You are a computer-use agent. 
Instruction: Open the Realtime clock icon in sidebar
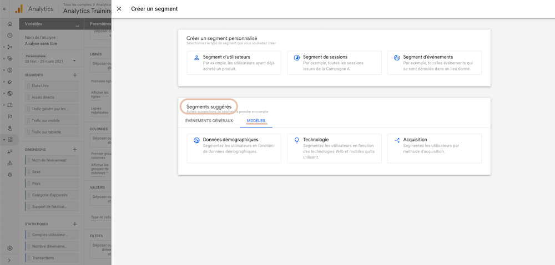pyautogui.click(x=10, y=35)
